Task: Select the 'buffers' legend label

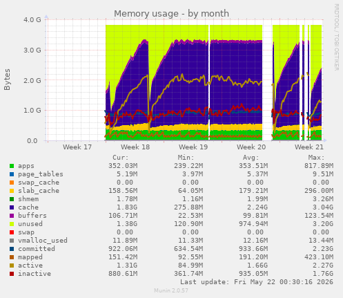Action: (x=32, y=216)
